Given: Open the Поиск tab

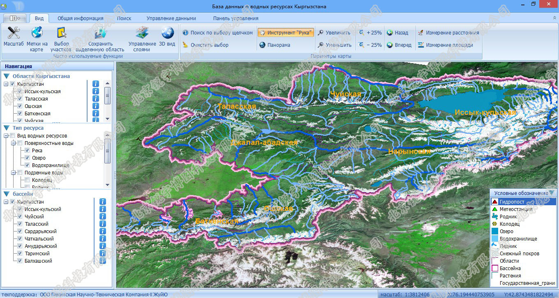Looking at the screenshot, I should point(124,18).
